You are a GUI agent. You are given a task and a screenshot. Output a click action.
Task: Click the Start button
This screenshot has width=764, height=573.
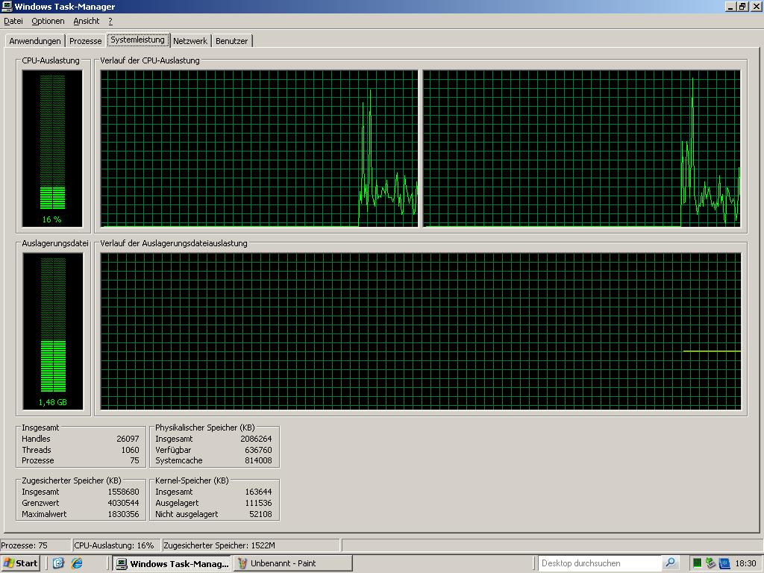20,563
